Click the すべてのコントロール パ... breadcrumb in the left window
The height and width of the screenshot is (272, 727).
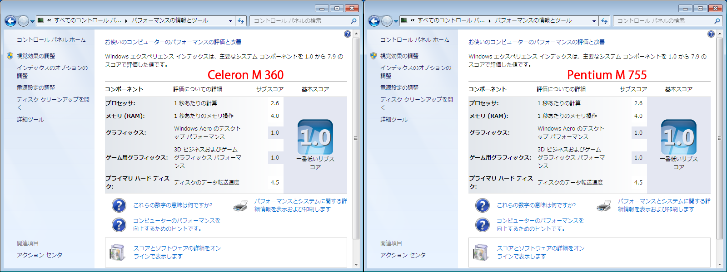tap(88, 20)
